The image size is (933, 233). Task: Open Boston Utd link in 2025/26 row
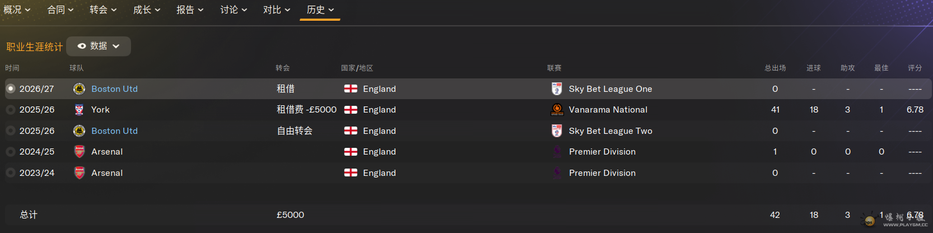pos(114,131)
